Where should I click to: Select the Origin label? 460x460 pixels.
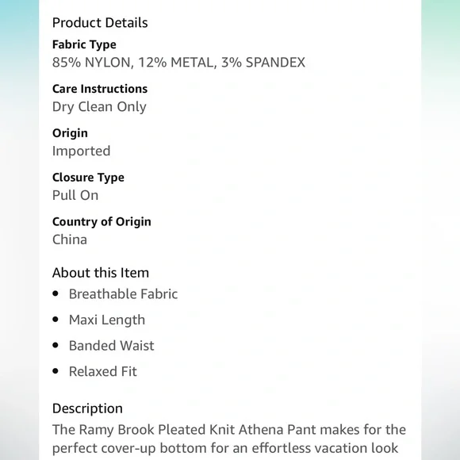tap(70, 133)
